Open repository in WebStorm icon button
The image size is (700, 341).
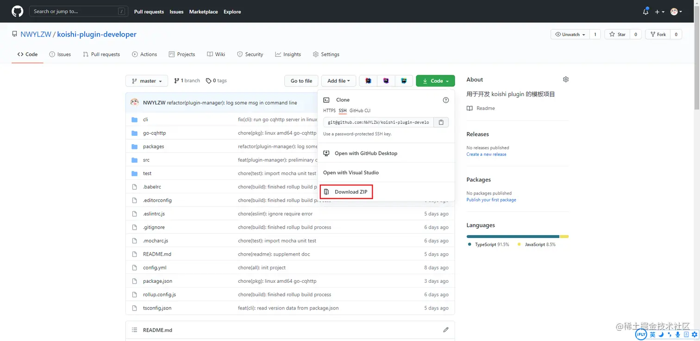click(x=404, y=81)
